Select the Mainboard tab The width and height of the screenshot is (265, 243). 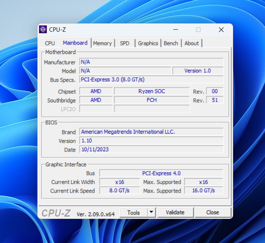tap(75, 43)
